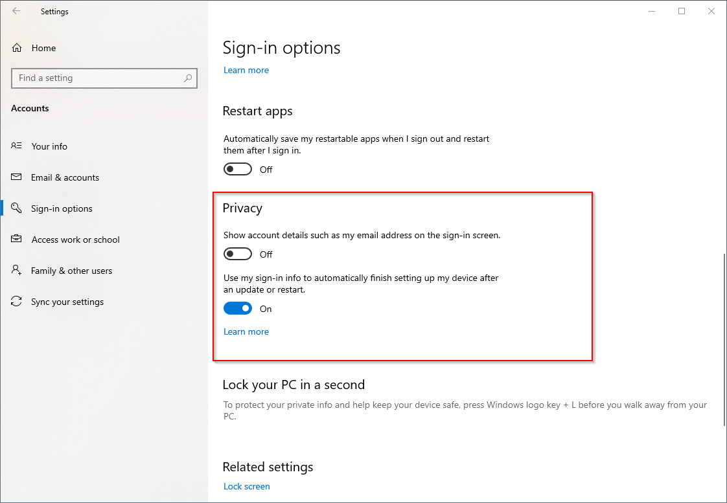Open the Email & accounts page
The image size is (727, 503).
pos(65,177)
